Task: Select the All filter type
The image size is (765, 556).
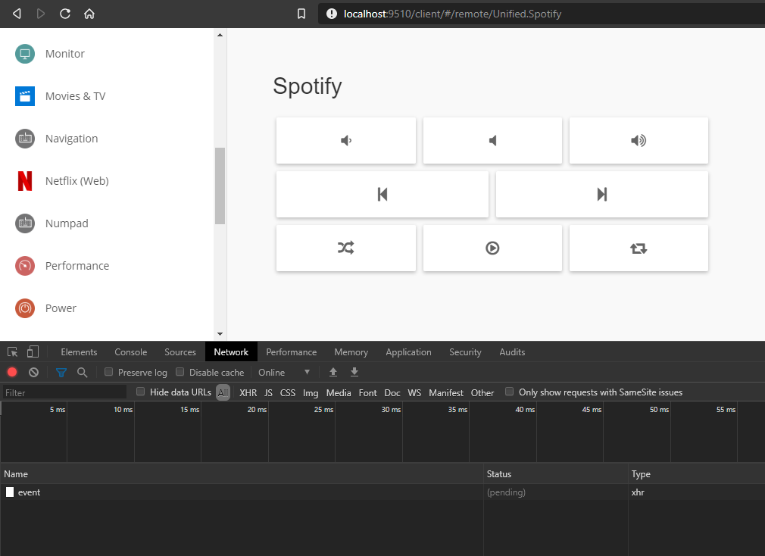Action: [x=223, y=392]
